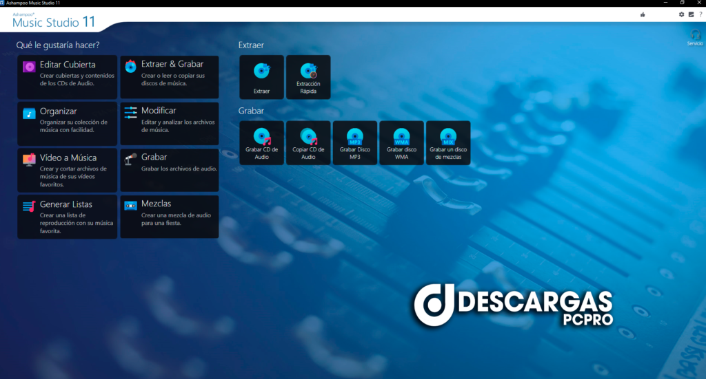The height and width of the screenshot is (379, 706).
Task: Click the Modificar sliders icon
Action: pyautogui.click(x=130, y=113)
